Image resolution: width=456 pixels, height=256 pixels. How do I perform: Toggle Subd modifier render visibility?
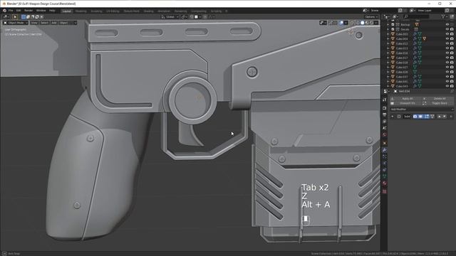point(415,117)
